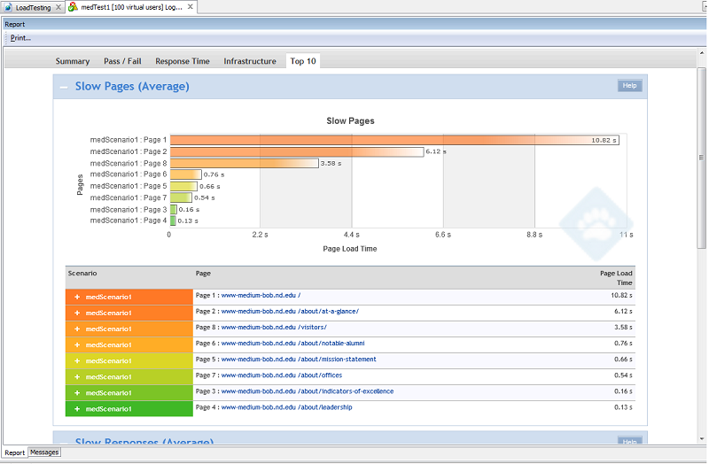Open the /about/notable-alumni link
This screenshot has height=464, width=709.
(x=292, y=344)
